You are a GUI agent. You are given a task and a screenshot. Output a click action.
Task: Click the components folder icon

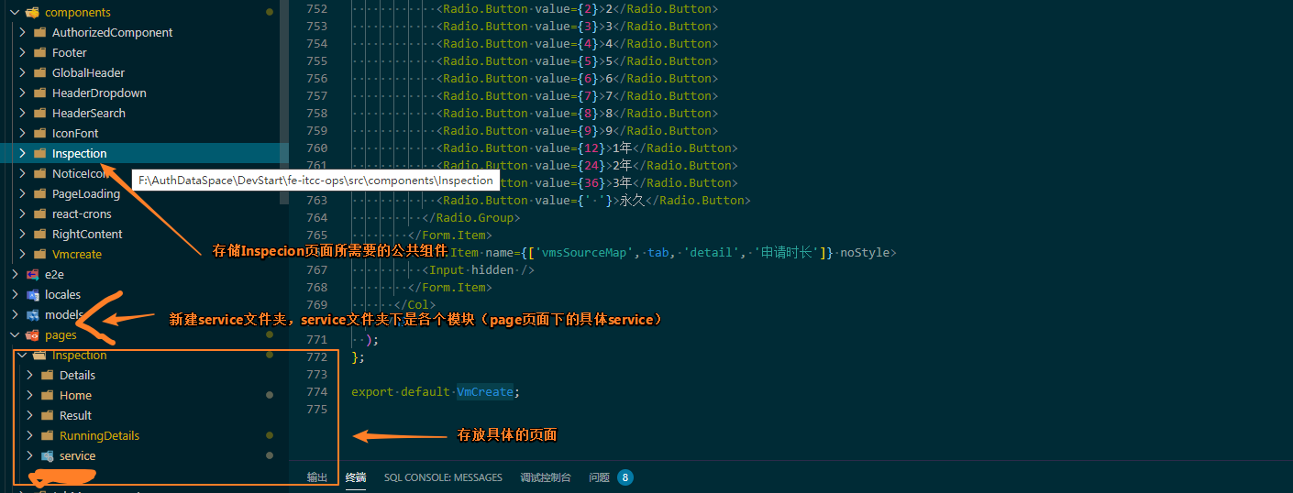pyautogui.click(x=33, y=12)
